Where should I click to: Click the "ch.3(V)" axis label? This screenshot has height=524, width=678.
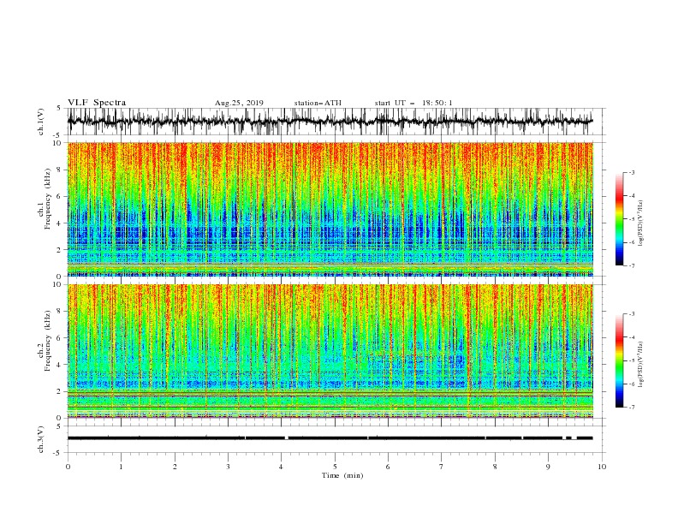tap(41, 439)
